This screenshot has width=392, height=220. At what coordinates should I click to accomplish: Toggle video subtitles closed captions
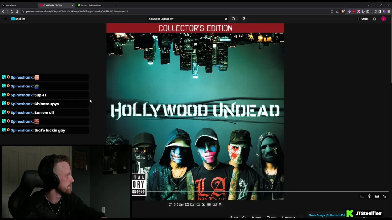pos(362,196)
